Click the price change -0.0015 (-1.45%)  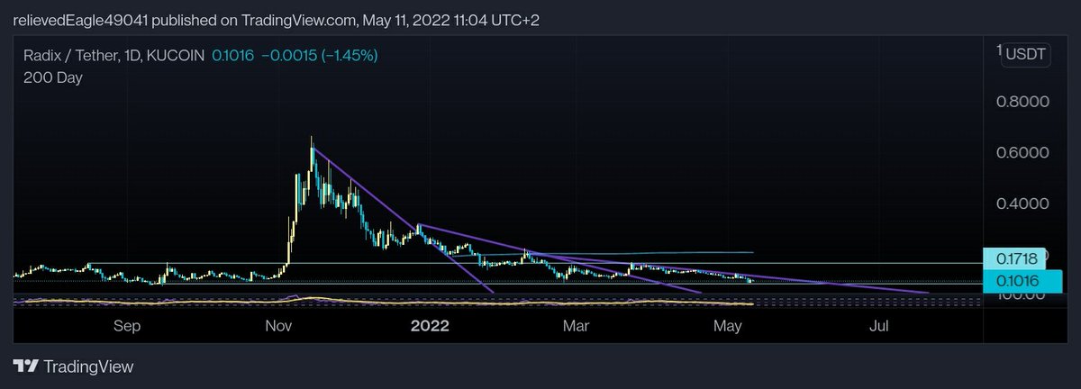(319, 56)
